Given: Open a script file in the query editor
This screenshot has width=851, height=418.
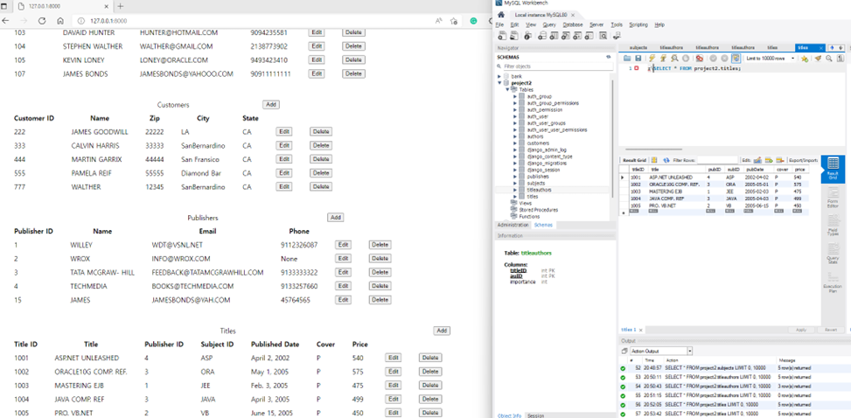Looking at the screenshot, I should click(x=627, y=58).
